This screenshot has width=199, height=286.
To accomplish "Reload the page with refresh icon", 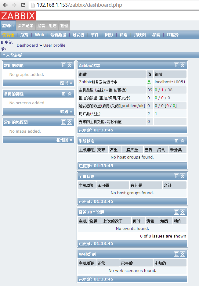I will (23, 5).
